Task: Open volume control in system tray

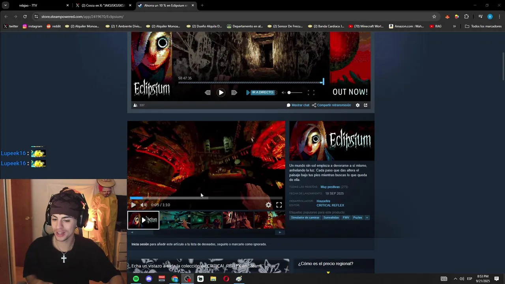Action: click(x=462, y=279)
